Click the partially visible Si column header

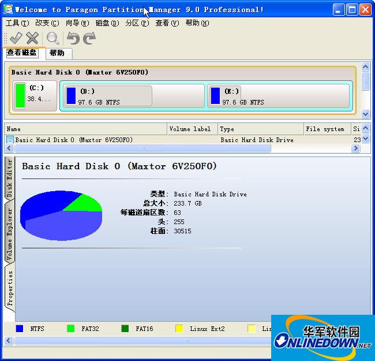tap(357, 129)
